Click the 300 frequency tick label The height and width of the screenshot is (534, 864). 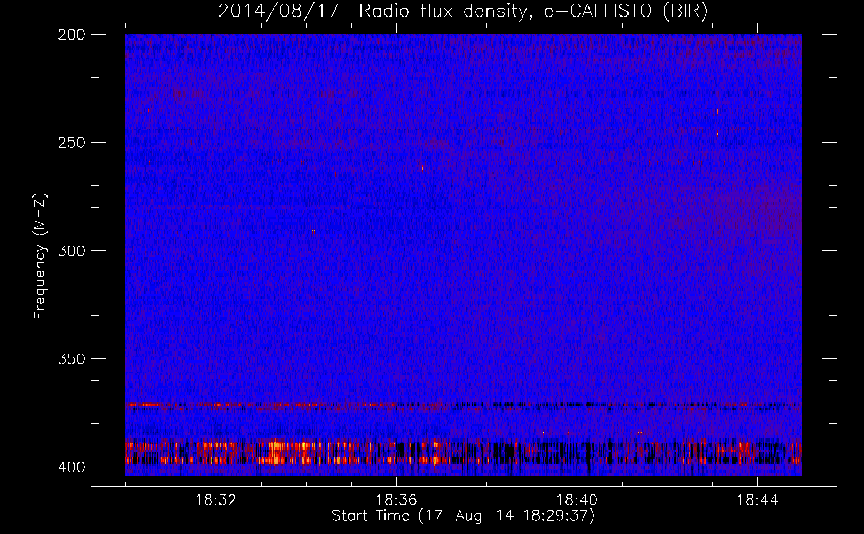[x=71, y=250]
